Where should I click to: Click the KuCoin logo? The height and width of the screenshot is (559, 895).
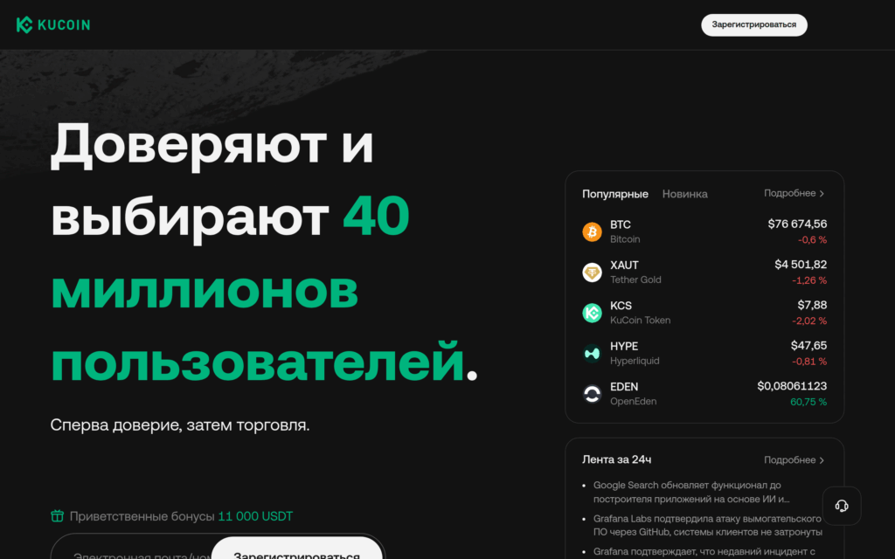click(x=53, y=24)
